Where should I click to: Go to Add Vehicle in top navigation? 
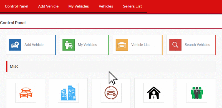(x=48, y=6)
